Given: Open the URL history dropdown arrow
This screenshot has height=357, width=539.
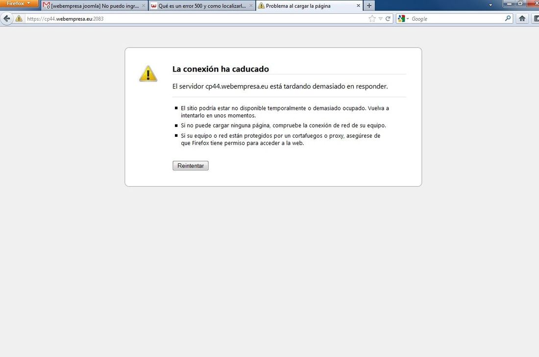Looking at the screenshot, I should (x=380, y=19).
